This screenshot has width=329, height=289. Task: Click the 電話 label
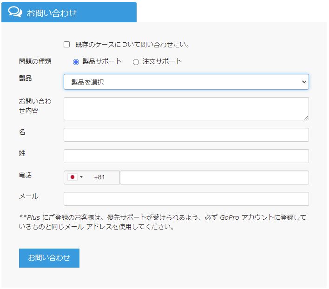(25, 175)
